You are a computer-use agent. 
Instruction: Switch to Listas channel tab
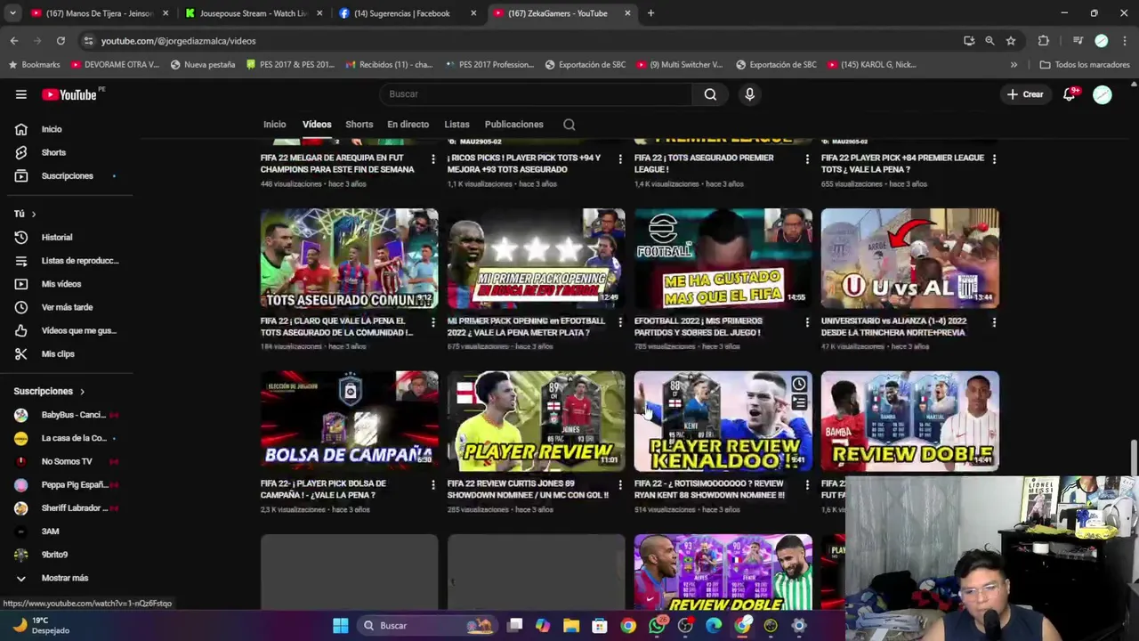[456, 125]
